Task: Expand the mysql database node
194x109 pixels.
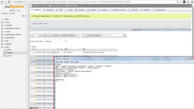Action: 2,31
